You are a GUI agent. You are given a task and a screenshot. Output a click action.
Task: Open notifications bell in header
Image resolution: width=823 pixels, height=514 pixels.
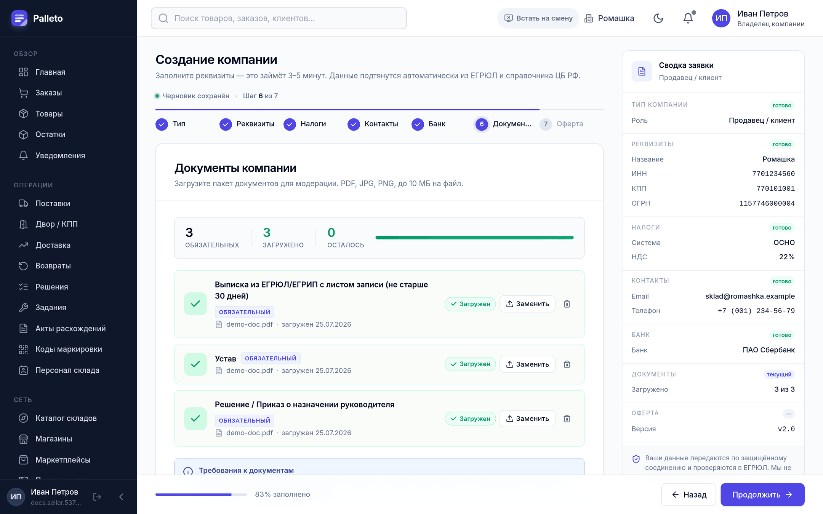tap(688, 18)
